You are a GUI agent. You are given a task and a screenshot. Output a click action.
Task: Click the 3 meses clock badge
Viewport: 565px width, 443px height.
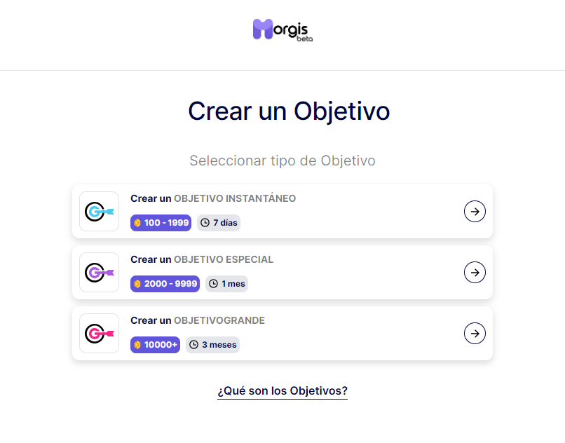212,345
